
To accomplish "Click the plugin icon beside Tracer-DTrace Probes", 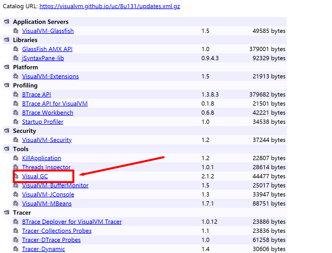I will (16, 240).
